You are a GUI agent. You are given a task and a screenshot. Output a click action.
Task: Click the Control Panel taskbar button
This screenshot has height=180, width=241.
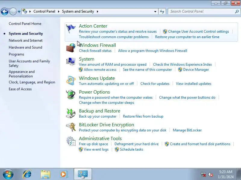click(x=83, y=174)
